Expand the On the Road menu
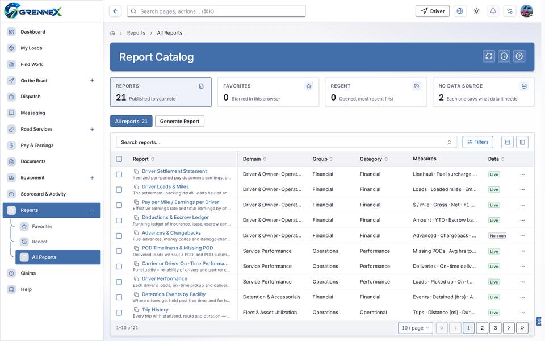545x341 pixels. pyautogui.click(x=92, y=81)
